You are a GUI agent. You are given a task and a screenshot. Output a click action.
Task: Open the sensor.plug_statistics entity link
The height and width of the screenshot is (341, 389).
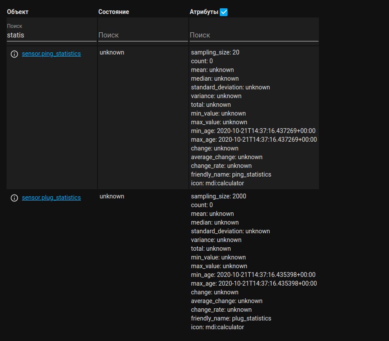51,198
